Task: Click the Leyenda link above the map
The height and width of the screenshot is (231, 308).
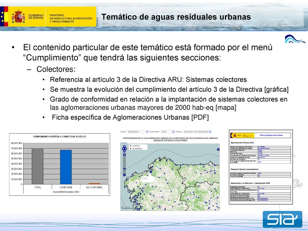Action: (x=124, y=143)
